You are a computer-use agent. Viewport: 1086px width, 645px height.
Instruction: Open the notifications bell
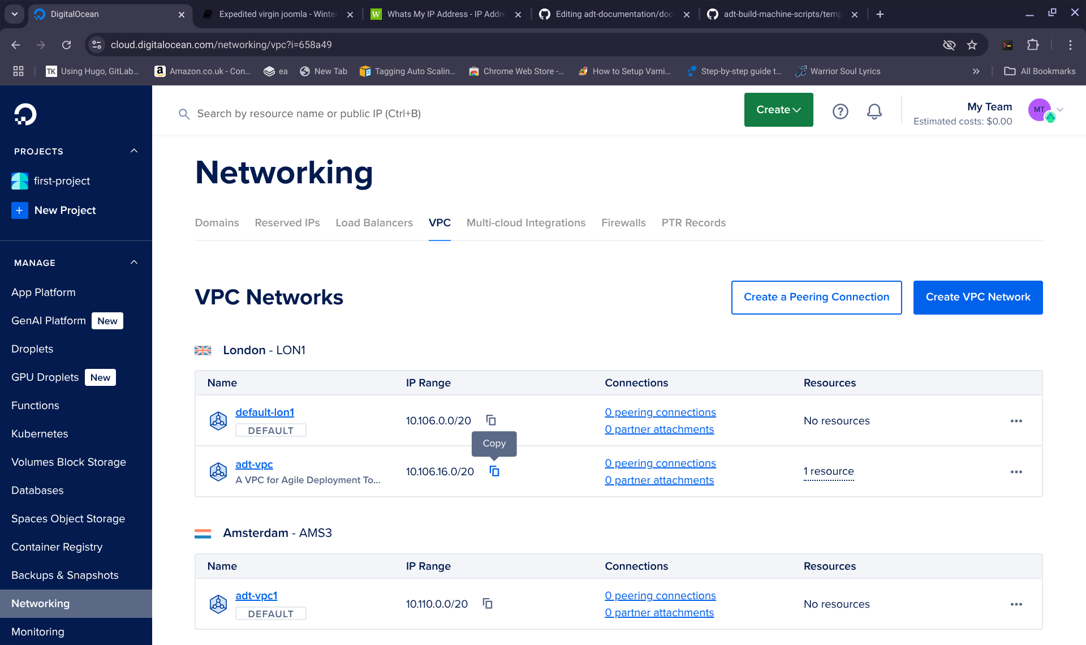tap(874, 111)
